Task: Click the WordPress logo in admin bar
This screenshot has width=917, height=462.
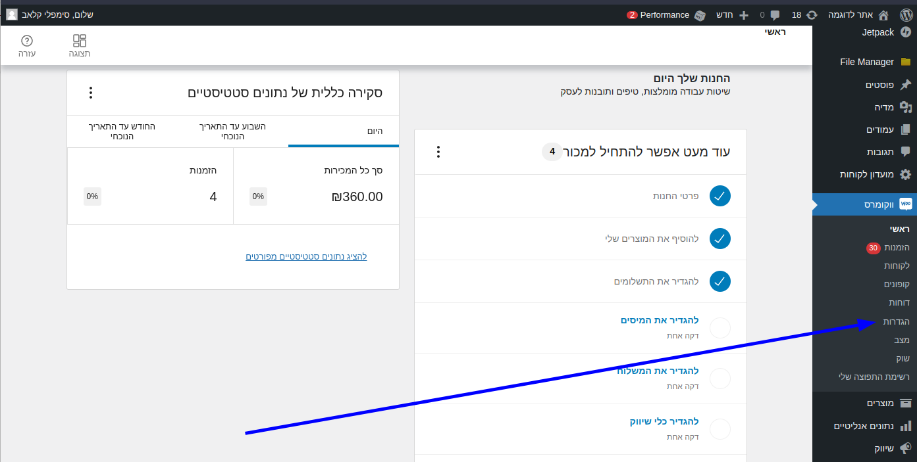Action: (x=906, y=14)
